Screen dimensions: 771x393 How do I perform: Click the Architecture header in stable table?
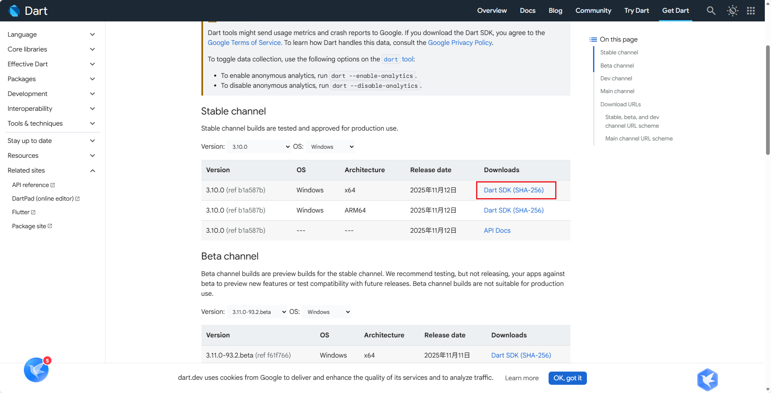[x=364, y=170]
